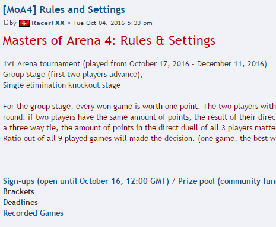This screenshot has height=227, width=276.
Task: Open the [MoA4] Rules and Settings post title
Action: (x=64, y=10)
